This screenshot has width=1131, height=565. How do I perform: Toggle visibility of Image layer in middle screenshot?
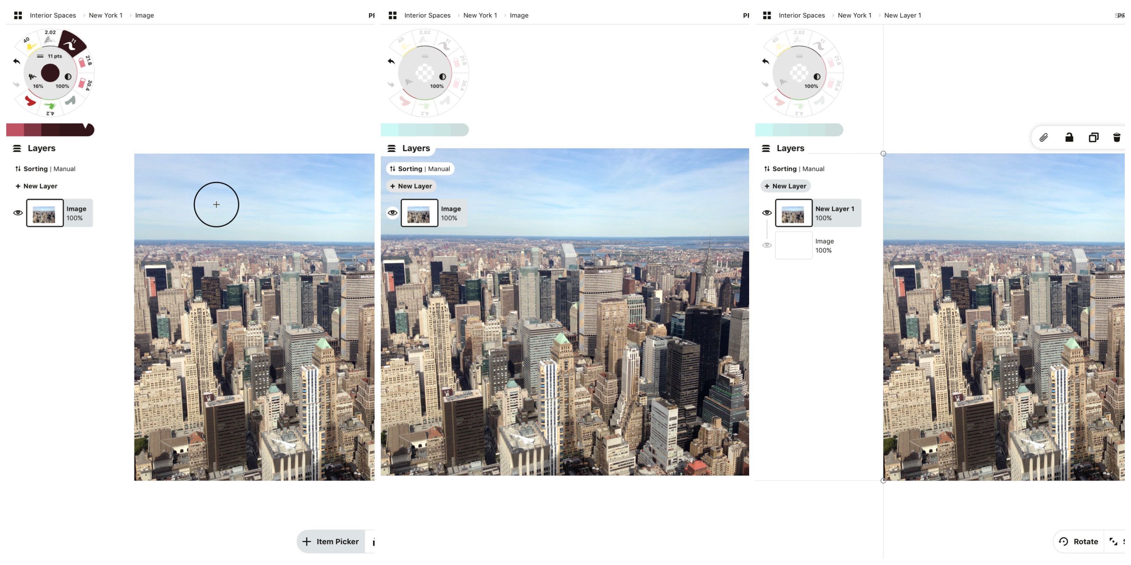click(393, 213)
